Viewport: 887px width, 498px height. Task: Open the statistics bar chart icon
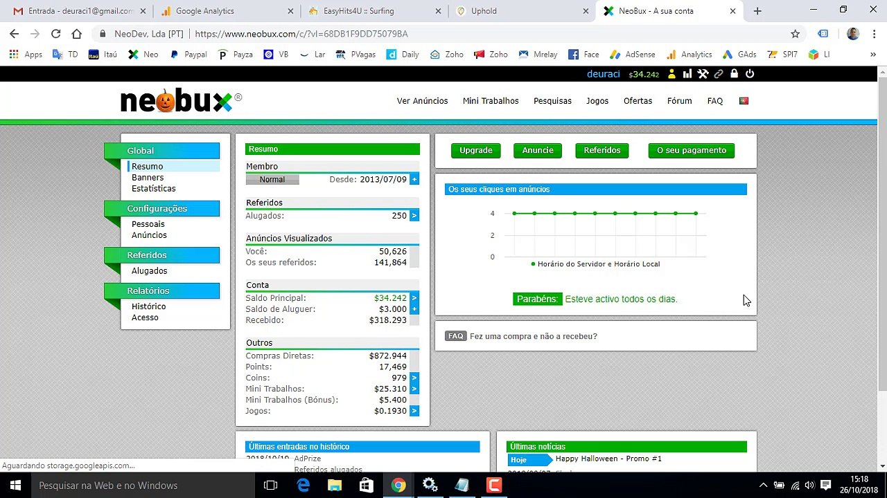687,74
